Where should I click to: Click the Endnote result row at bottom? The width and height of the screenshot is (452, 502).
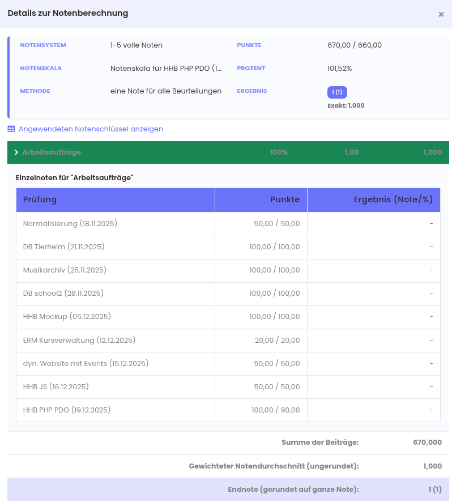point(228,490)
